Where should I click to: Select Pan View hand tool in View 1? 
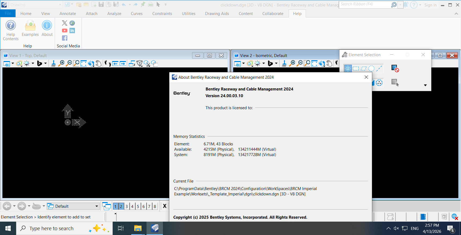(99, 63)
